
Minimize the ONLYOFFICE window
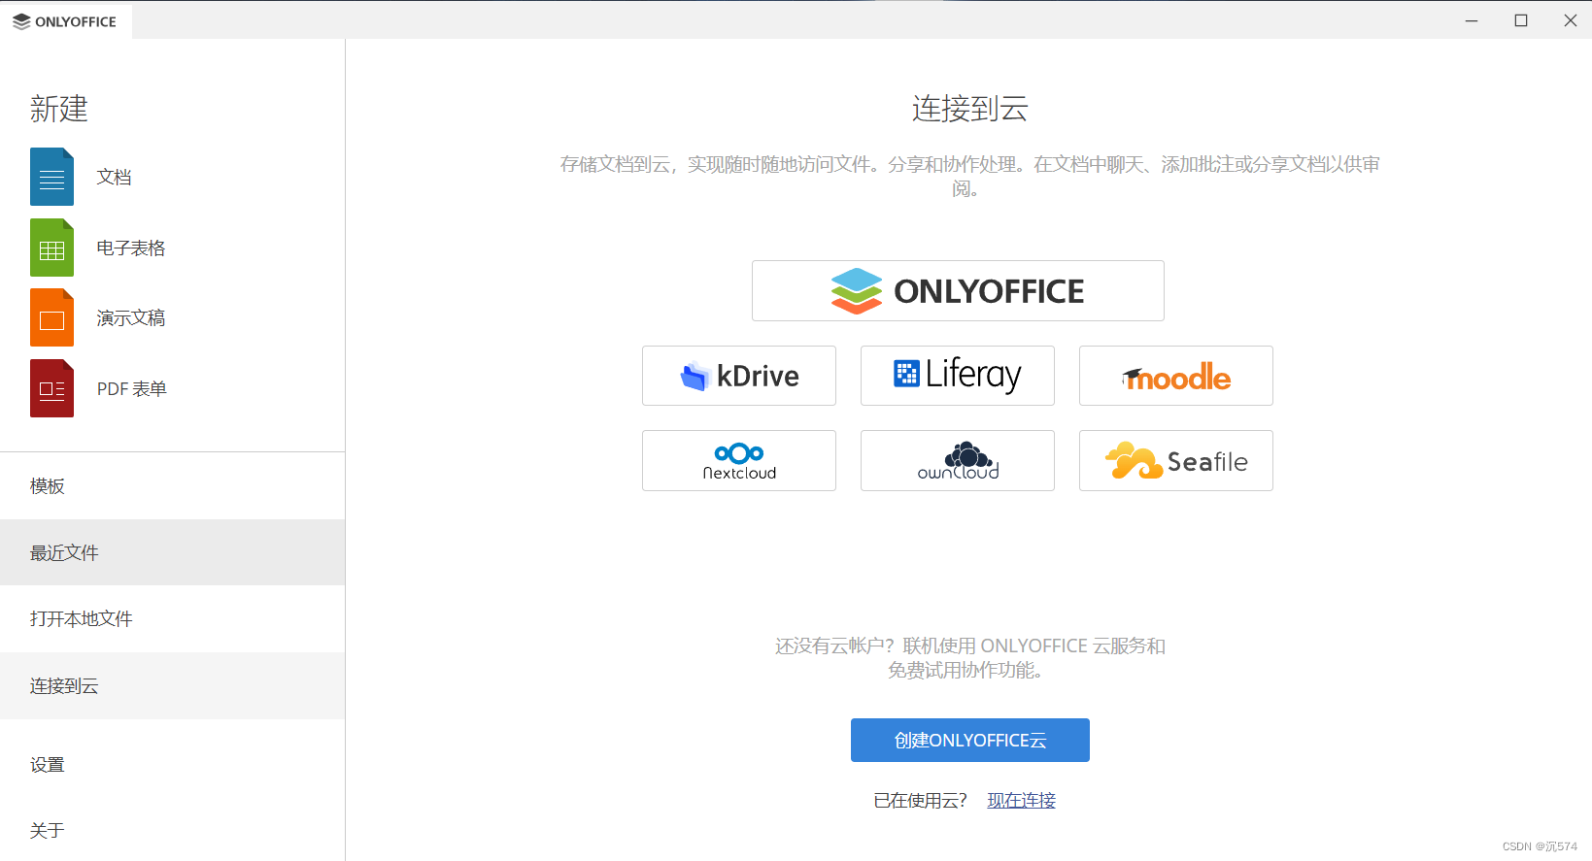(x=1472, y=20)
